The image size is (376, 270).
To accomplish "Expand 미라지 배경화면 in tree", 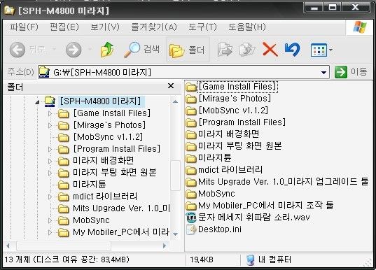I will tap(50, 161).
